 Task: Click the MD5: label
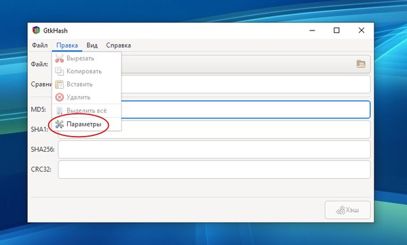39,110
